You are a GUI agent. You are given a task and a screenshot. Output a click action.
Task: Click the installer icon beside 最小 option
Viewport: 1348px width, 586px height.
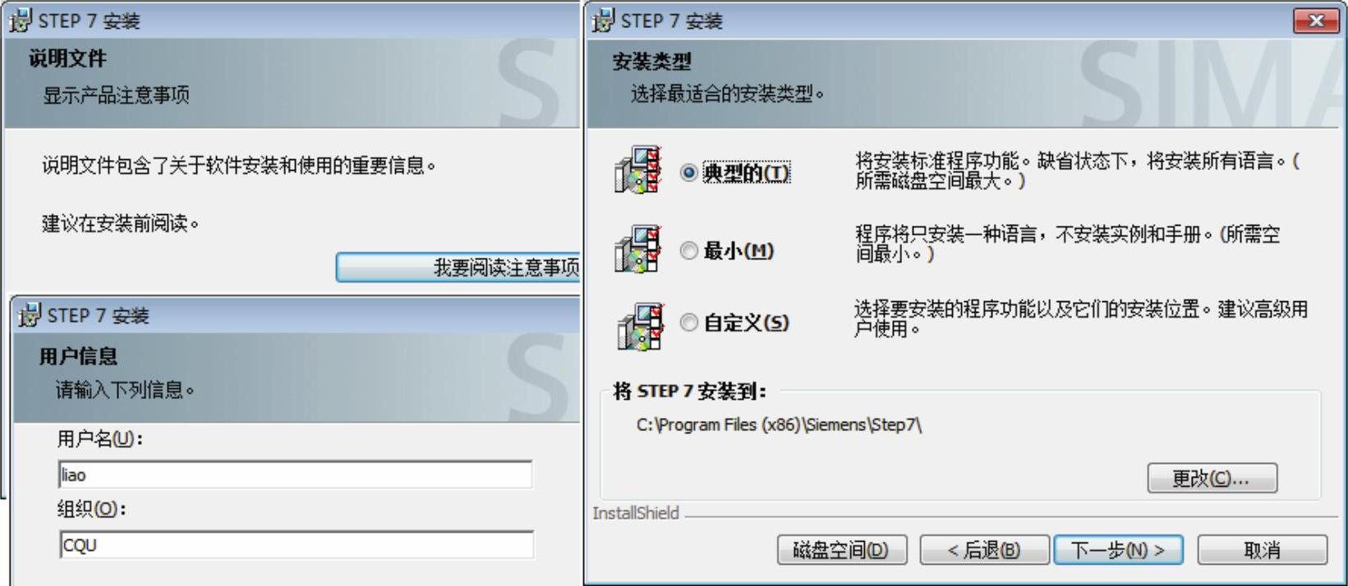(x=638, y=250)
